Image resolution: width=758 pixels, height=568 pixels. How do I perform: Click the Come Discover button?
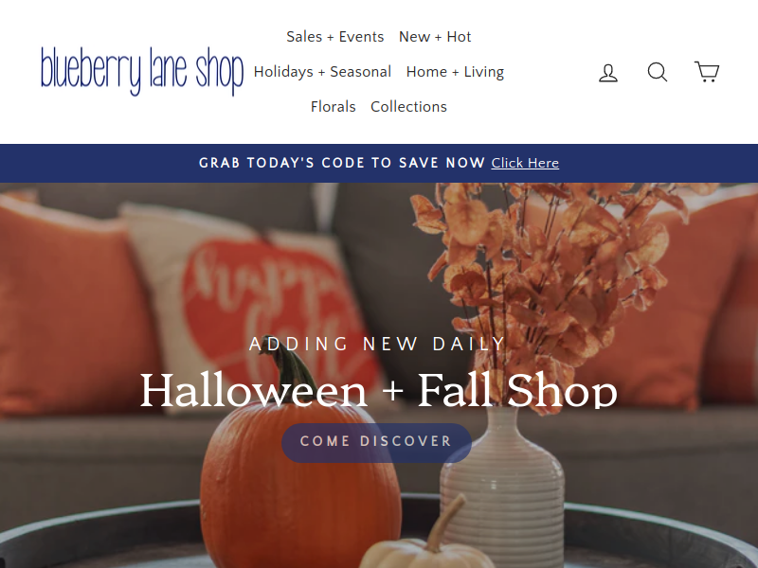pyautogui.click(x=376, y=443)
